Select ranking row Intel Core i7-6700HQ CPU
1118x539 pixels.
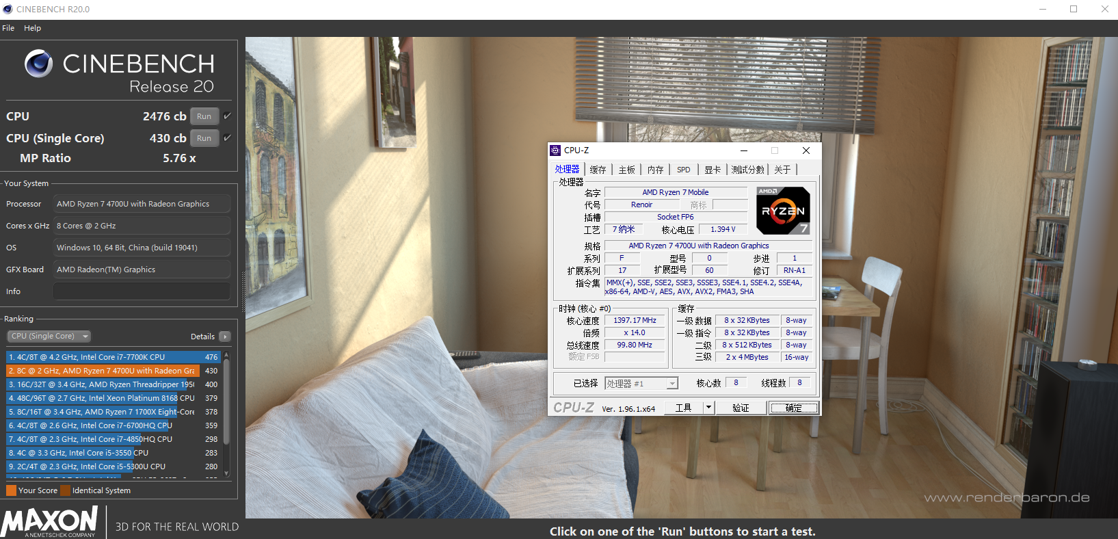tap(114, 425)
